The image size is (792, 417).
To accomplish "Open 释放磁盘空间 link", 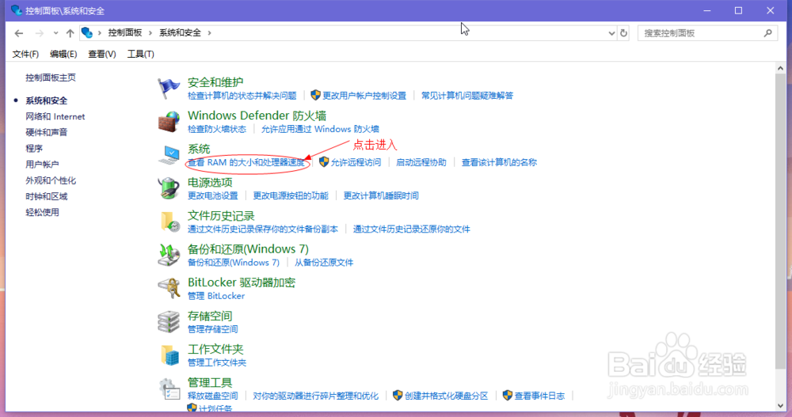I will coord(212,396).
